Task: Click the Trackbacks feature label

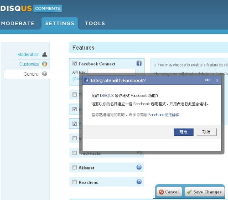Action: (x=90, y=154)
